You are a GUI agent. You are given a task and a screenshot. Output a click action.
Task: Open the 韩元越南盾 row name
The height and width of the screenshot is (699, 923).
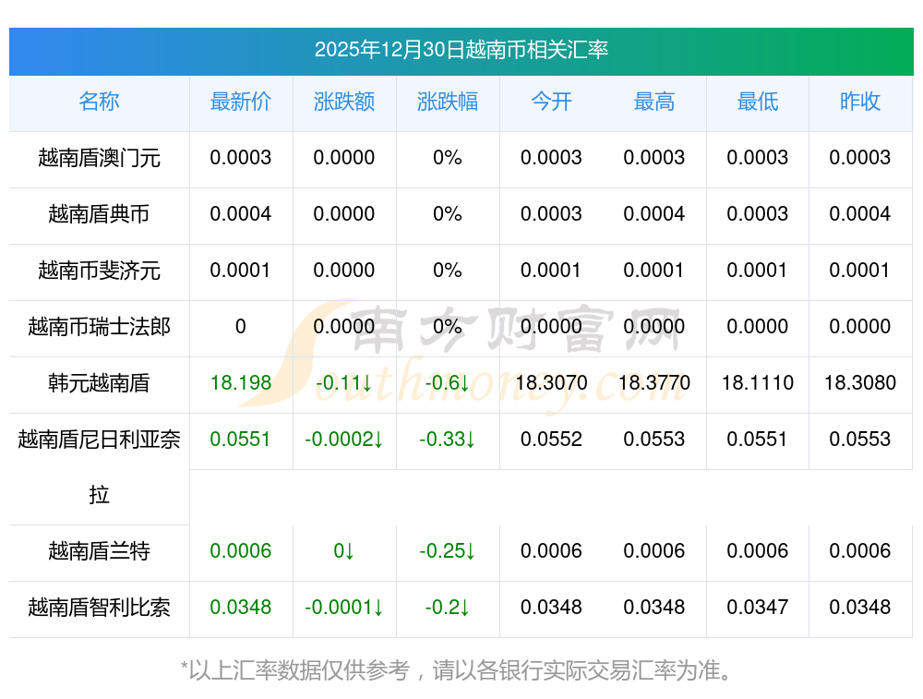coord(99,383)
